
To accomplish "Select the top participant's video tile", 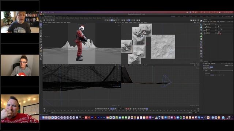I will tap(20, 22).
